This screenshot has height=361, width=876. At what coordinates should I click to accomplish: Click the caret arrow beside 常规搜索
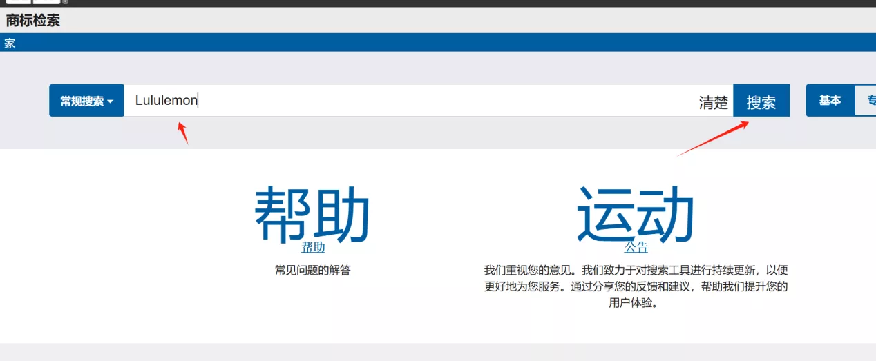pyautogui.click(x=111, y=101)
